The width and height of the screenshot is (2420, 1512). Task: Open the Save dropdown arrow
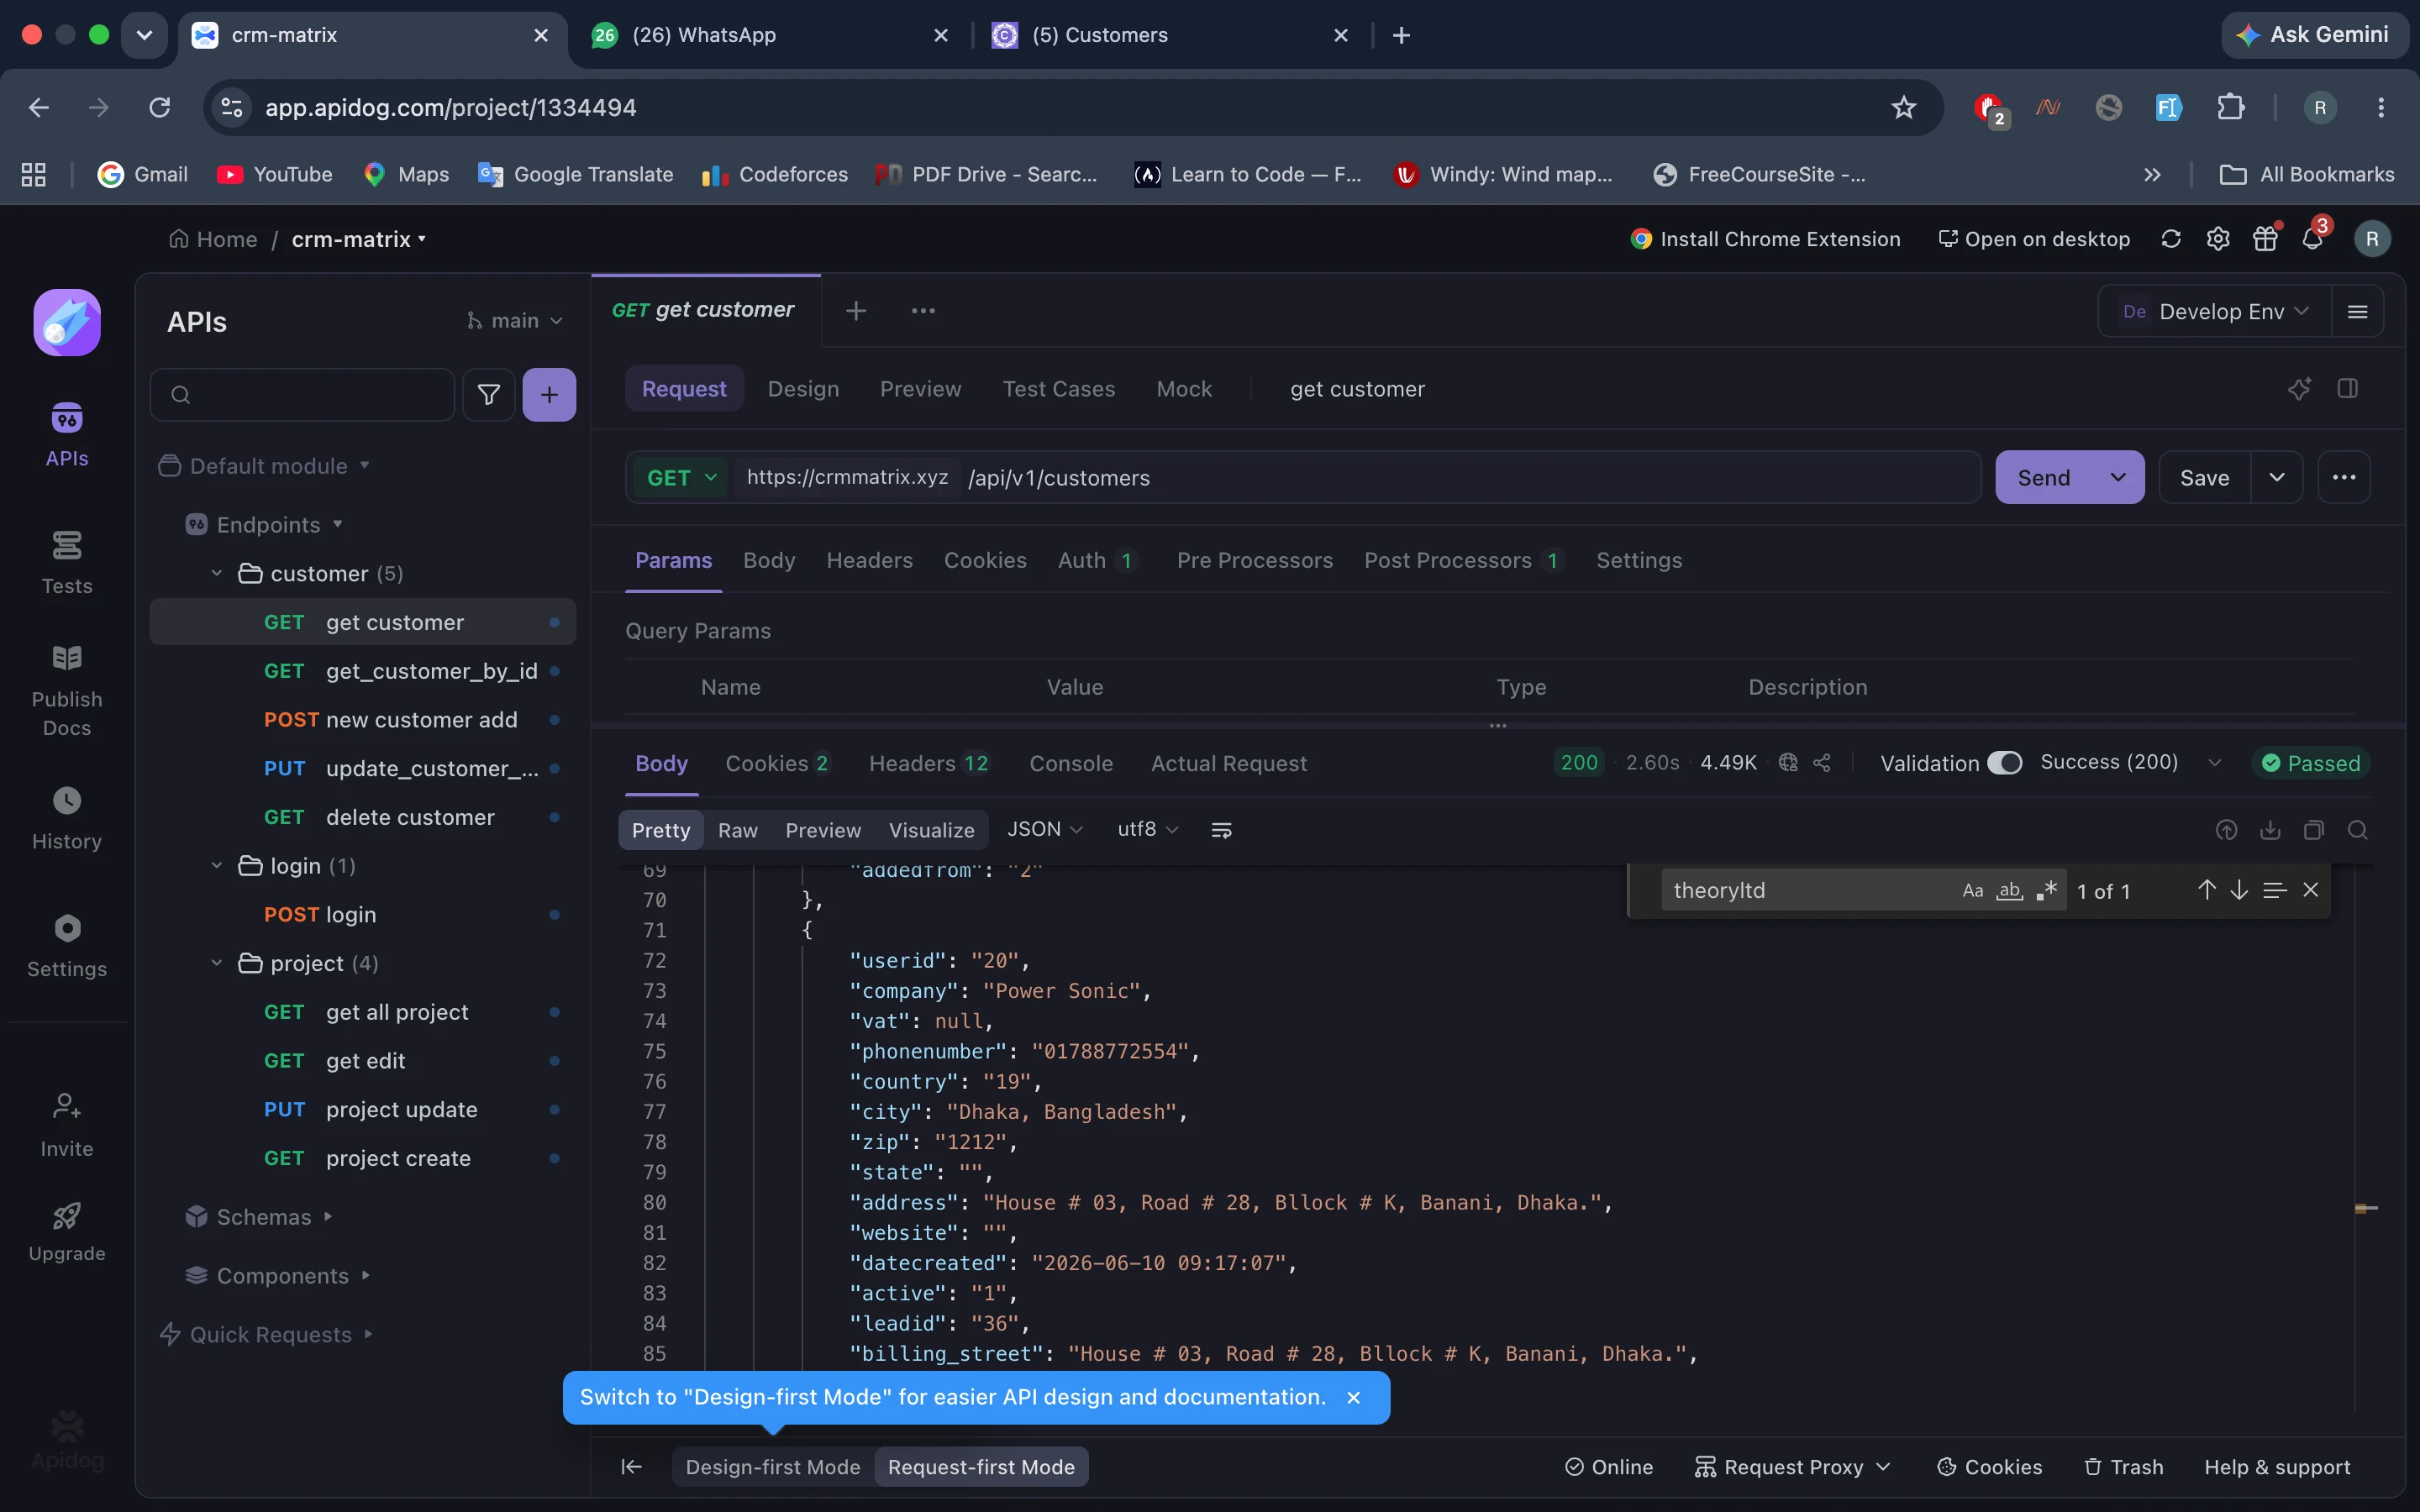click(2277, 478)
